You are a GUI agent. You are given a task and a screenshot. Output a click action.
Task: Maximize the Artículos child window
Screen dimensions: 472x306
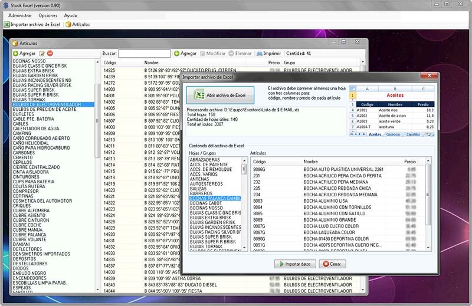(343, 41)
